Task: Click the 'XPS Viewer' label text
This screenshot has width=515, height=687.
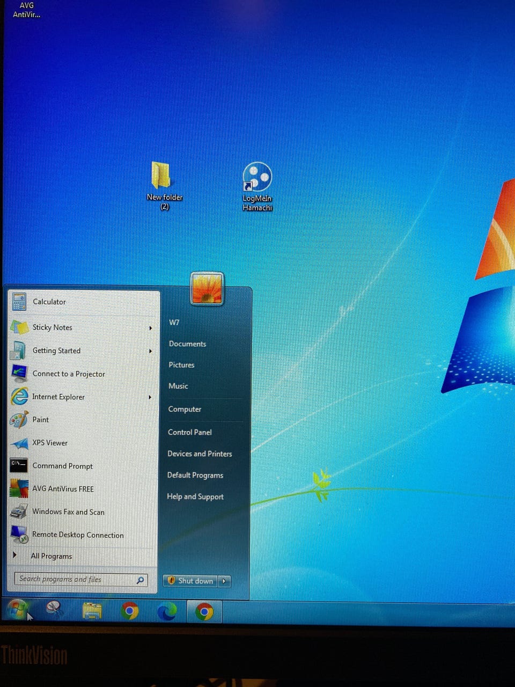Action: tap(50, 443)
